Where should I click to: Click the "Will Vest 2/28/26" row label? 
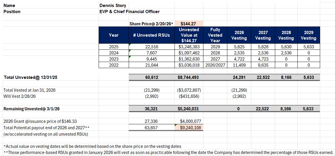click(20, 96)
